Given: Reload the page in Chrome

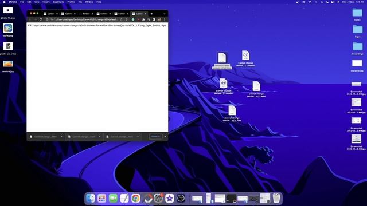Looking at the screenshot, I should (x=41, y=19).
